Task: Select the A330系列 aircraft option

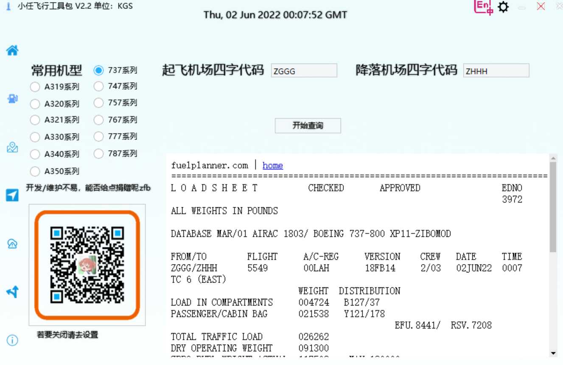Action: point(55,137)
